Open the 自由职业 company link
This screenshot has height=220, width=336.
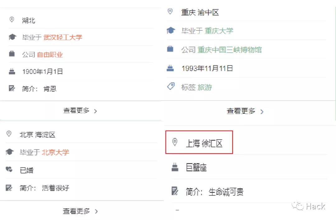50,55
